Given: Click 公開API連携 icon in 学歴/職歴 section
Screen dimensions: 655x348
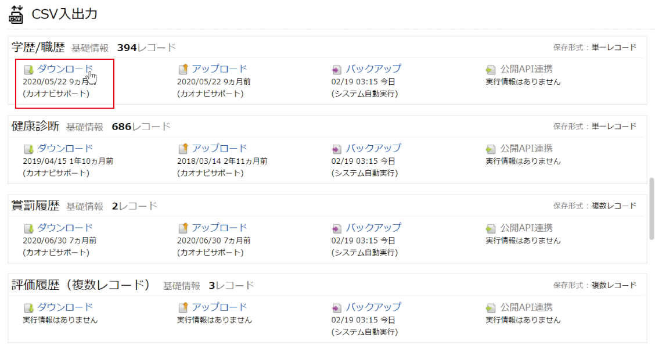Looking at the screenshot, I should tap(491, 70).
